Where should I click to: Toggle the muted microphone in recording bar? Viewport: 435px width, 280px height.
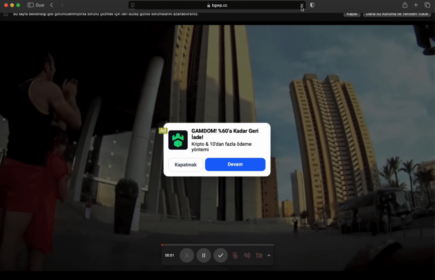[x=235, y=255]
